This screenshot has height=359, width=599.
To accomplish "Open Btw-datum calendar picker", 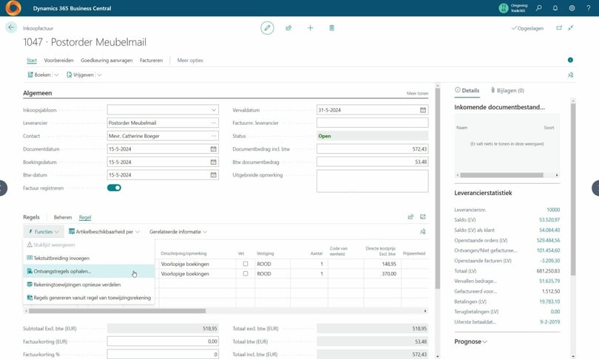I will click(214, 175).
